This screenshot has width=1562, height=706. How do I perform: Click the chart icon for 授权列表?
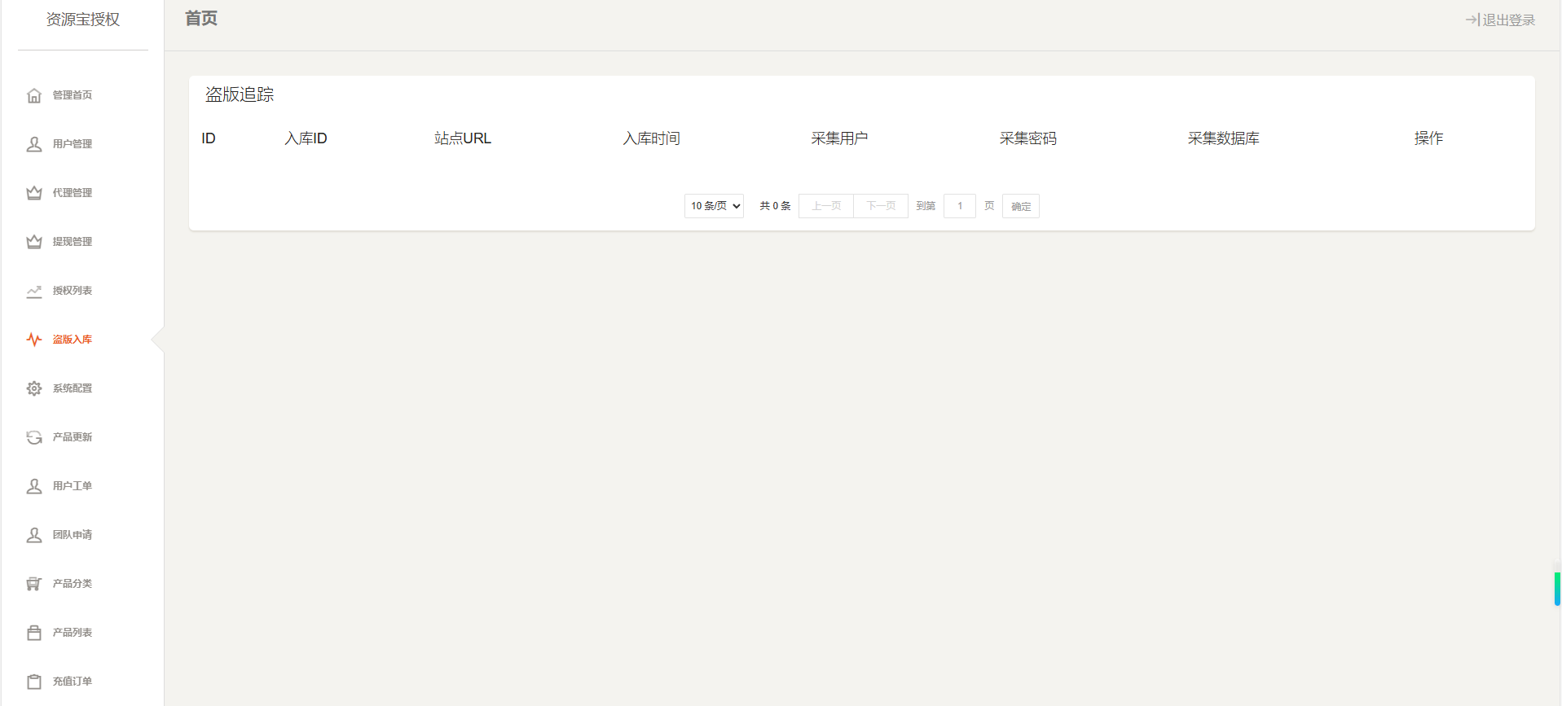point(34,291)
